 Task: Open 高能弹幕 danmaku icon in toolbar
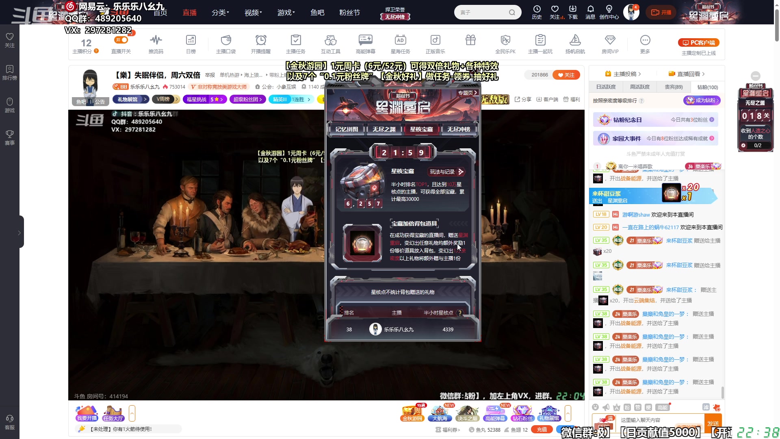365,44
